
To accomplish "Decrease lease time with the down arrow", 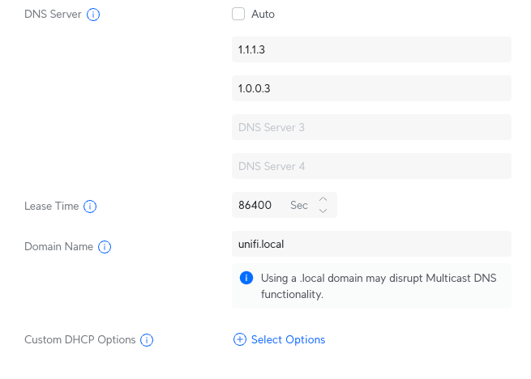I will pyautogui.click(x=323, y=211).
